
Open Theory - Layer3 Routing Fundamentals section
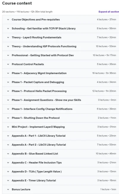tap(61, 37)
